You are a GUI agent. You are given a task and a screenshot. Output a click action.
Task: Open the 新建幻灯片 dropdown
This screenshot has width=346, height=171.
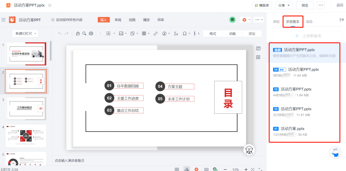25,34
